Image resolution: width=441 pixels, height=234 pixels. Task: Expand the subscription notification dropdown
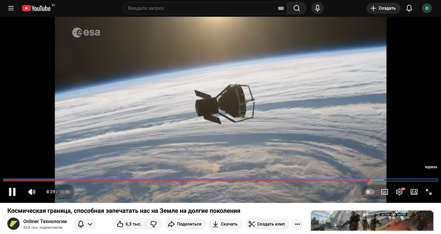(x=85, y=224)
